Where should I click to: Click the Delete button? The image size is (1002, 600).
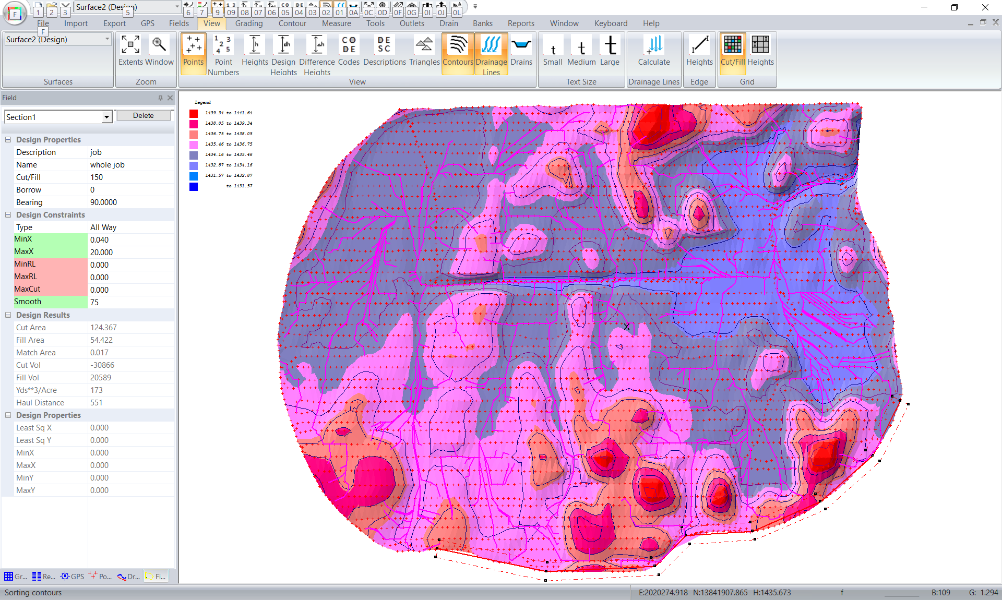point(144,115)
